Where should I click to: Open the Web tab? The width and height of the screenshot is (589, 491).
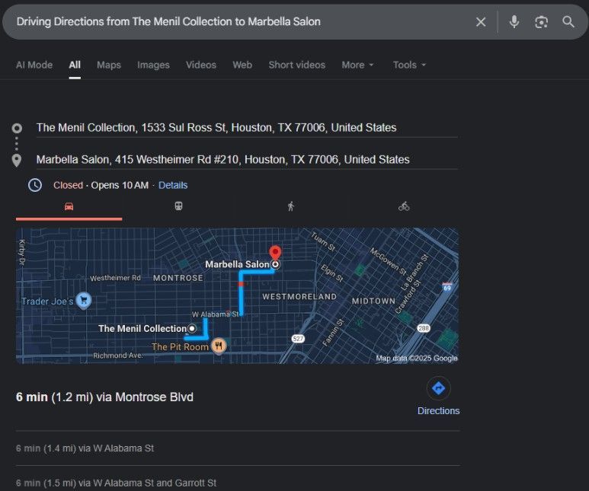242,65
